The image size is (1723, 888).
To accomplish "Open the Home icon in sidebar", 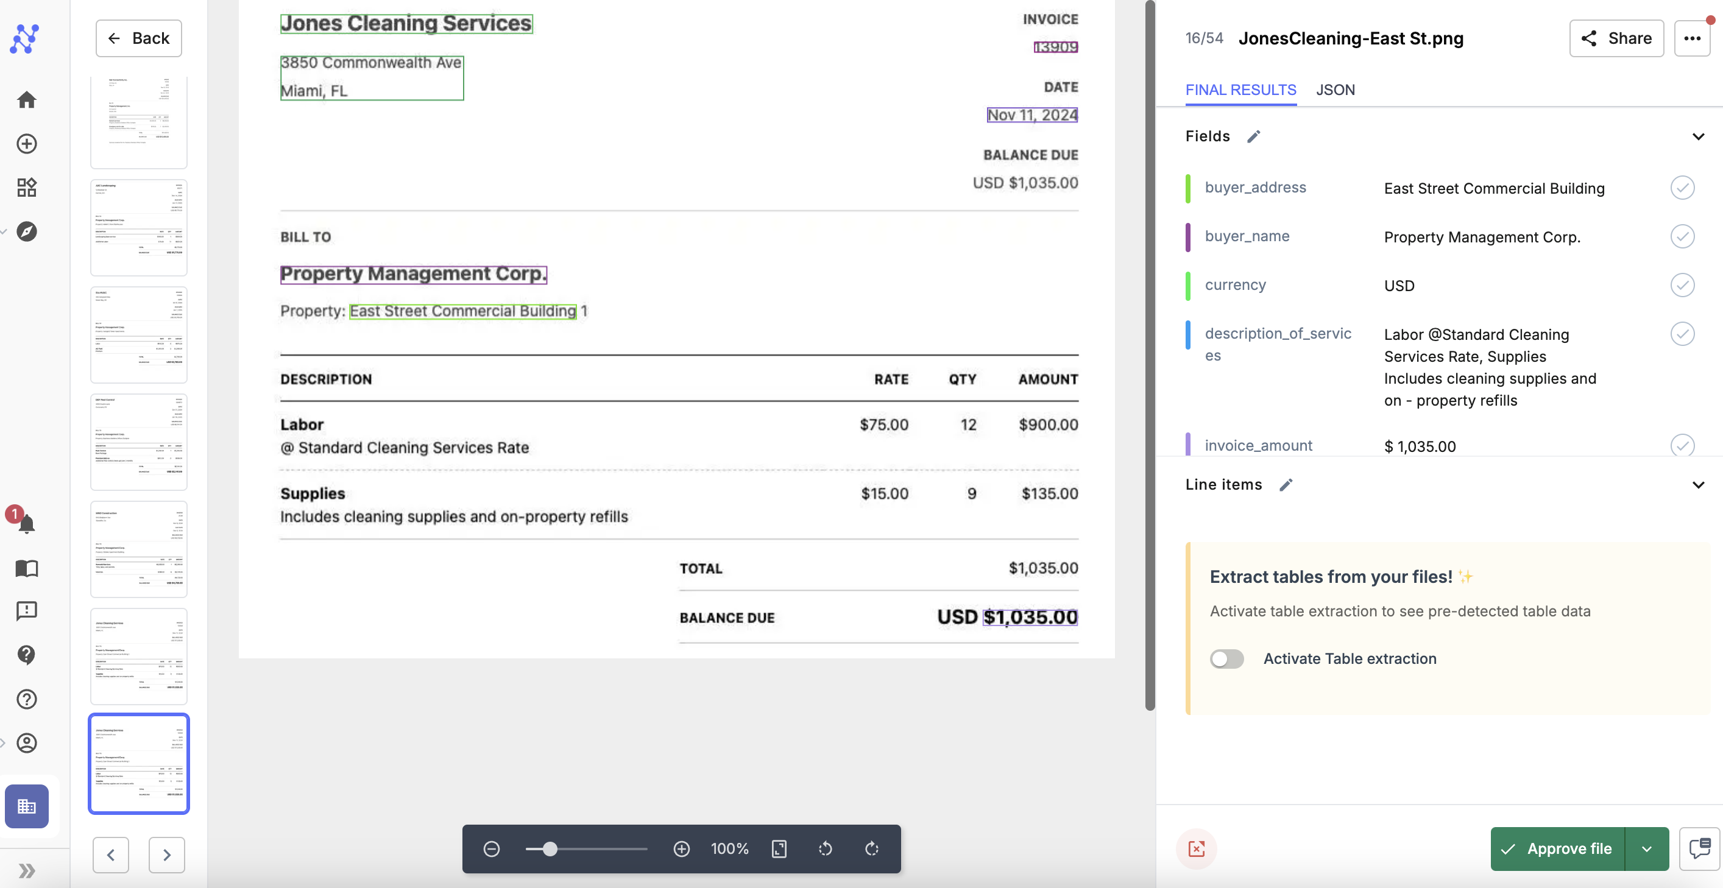I will pyautogui.click(x=27, y=100).
